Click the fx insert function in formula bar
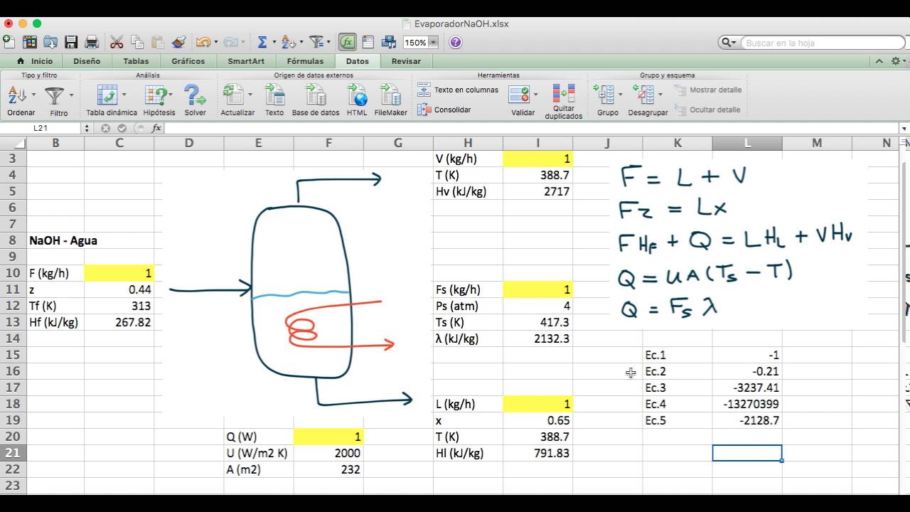 (x=156, y=128)
